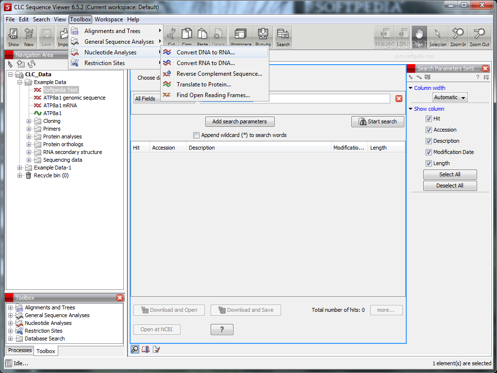Collapse the Show column section triangle
Viewport: 497px width, 373px height.
pos(411,109)
